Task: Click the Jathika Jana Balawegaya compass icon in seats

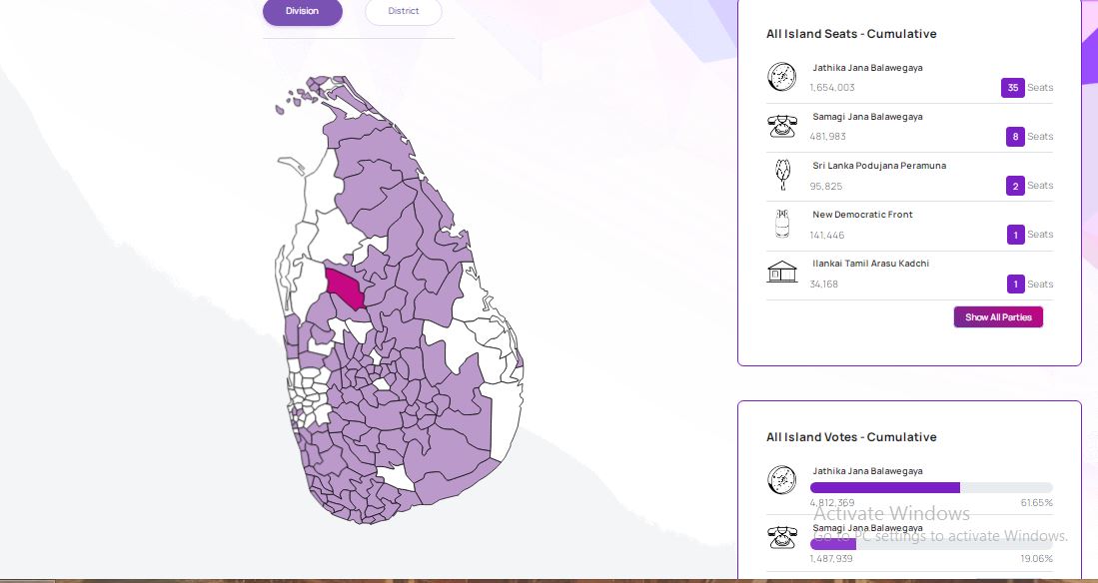Action: (x=781, y=78)
